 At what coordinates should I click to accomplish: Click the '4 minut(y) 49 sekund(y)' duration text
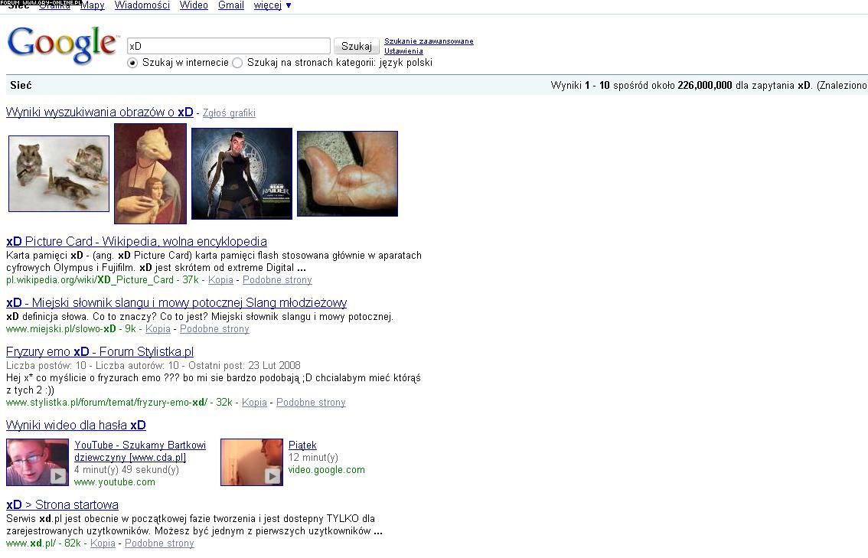[x=127, y=470]
